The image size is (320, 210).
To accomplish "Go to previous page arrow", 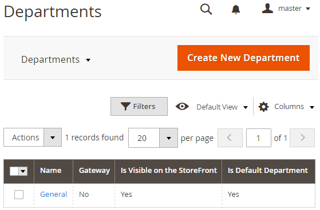I will click(230, 138).
